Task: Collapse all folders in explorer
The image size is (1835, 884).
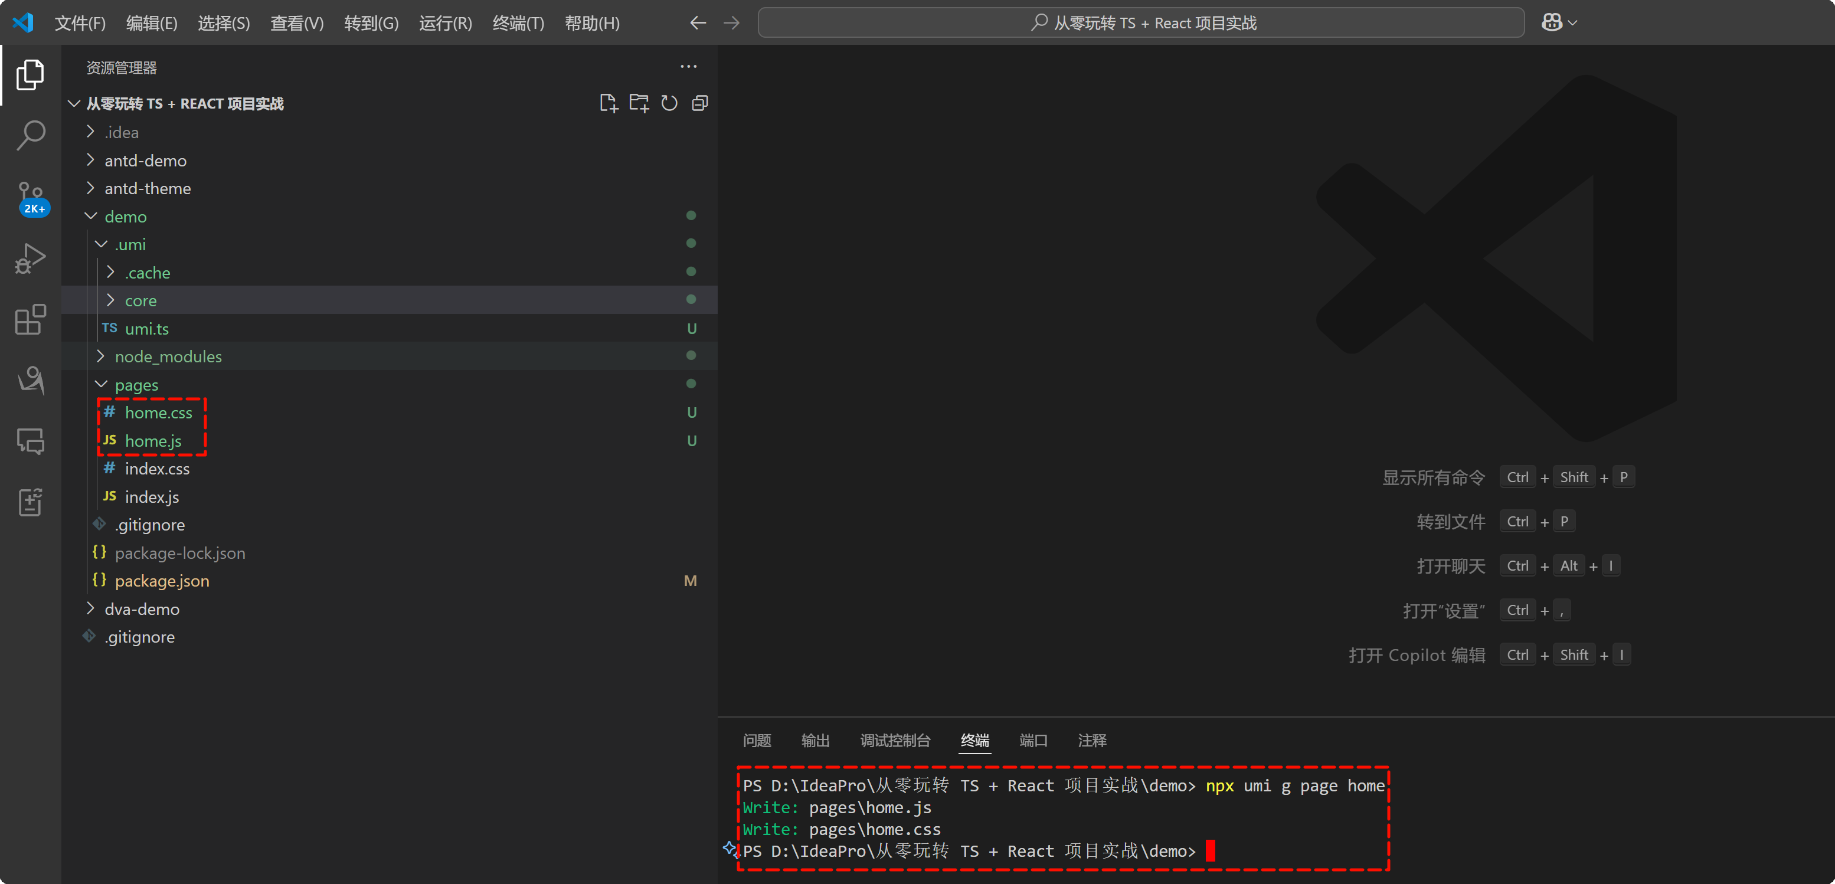Action: (699, 103)
